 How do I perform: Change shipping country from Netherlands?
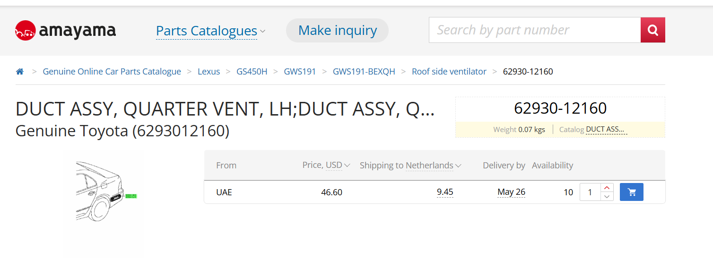pos(433,166)
